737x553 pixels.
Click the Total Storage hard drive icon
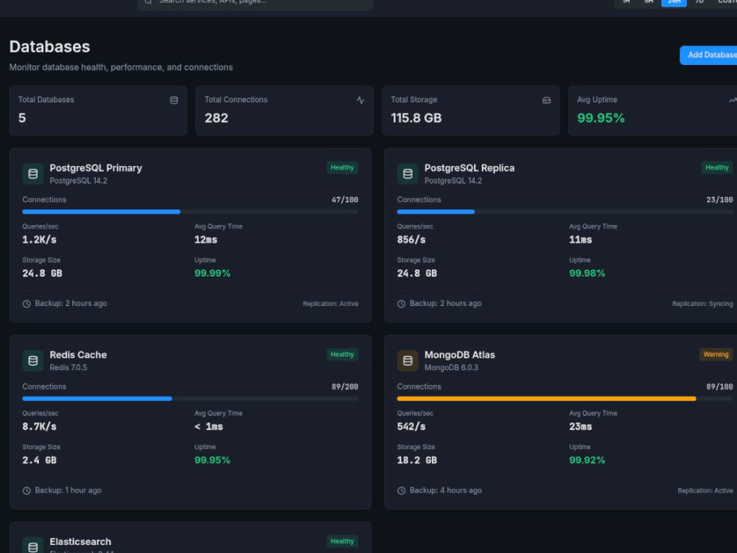pyautogui.click(x=547, y=100)
